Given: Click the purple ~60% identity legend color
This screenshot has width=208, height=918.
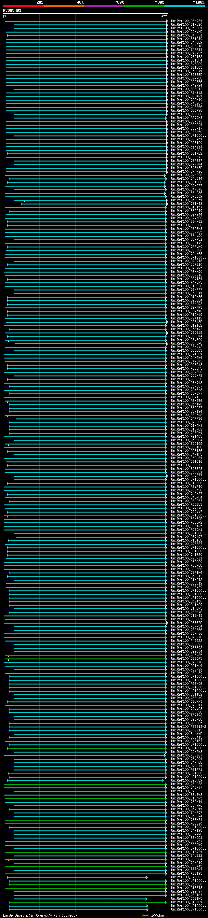Looking at the screenshot, I should [104, 6].
